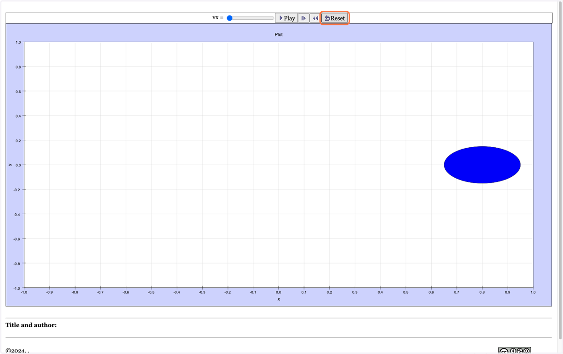
Task: Reset the simulation with Reset button
Action: (335, 18)
